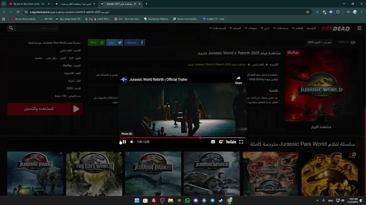Open the Chrome three-dot menu
This screenshot has height=205, width=366.
[362, 12]
